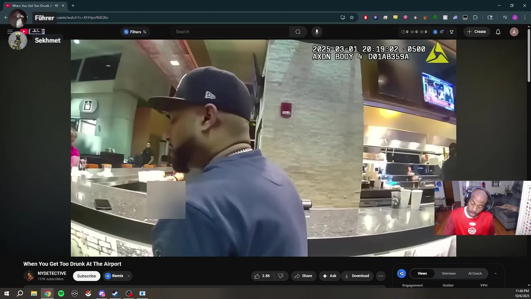Viewport: 531px width, 299px height.
Task: Click the video player to pause playback
Action: coord(263,148)
